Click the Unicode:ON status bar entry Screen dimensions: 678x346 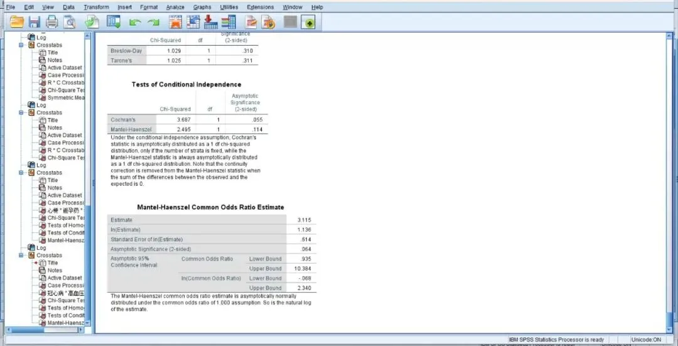(646, 340)
